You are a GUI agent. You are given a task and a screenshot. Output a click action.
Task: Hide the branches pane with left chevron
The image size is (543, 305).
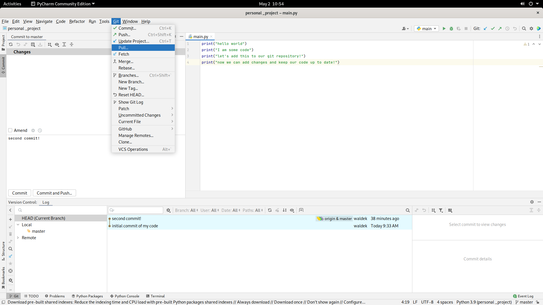point(10,210)
